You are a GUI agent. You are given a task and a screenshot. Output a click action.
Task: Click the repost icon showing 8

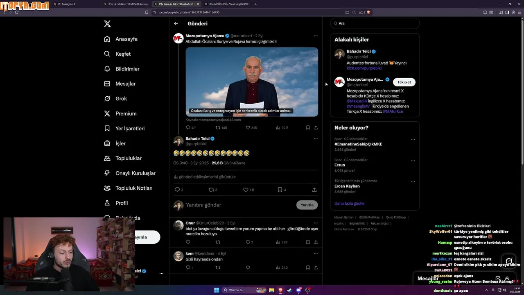click(x=211, y=190)
